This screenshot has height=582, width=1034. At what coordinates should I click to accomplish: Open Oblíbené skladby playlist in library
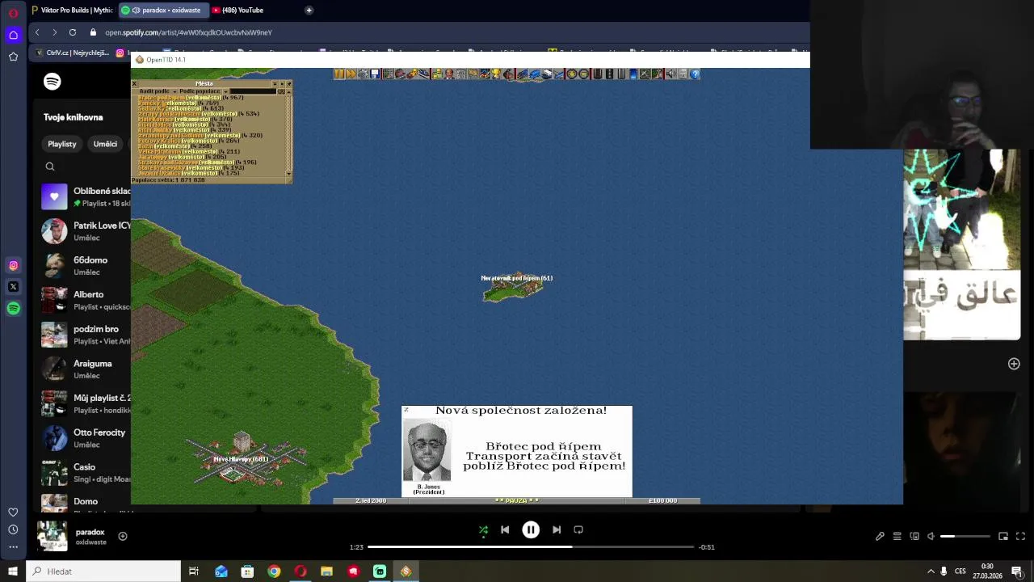[85, 196]
